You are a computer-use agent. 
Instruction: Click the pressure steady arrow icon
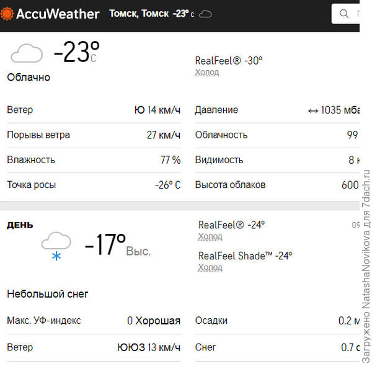pyautogui.click(x=313, y=110)
